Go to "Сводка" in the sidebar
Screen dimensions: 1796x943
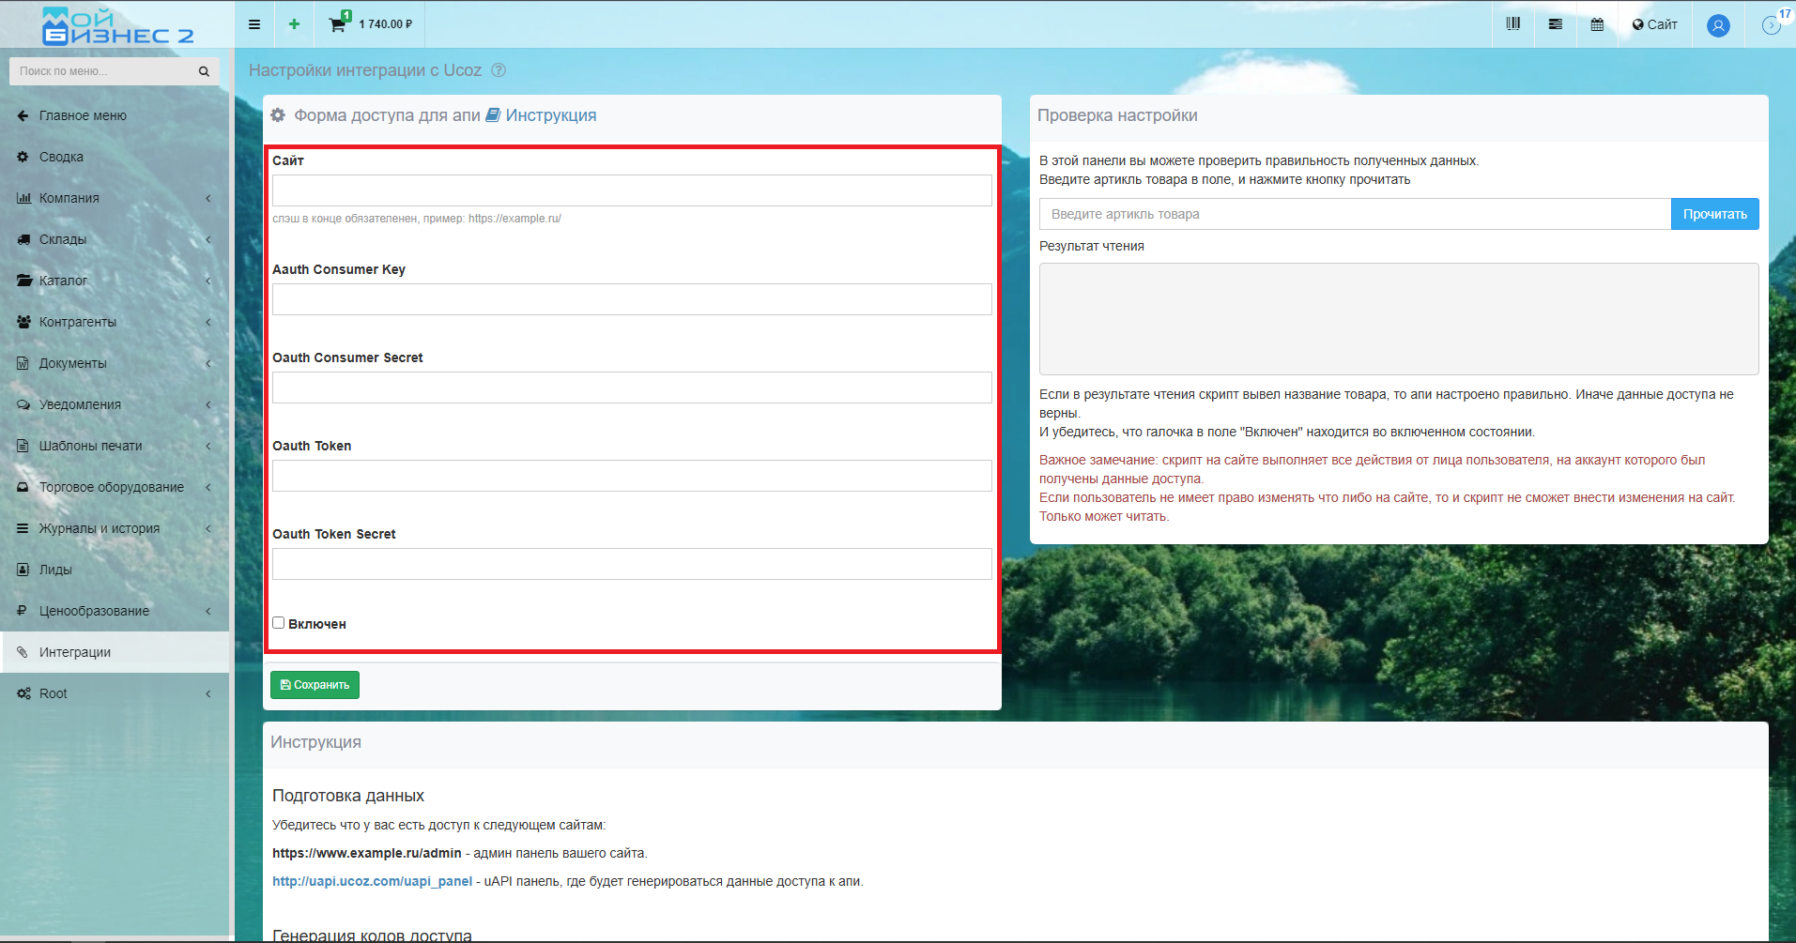[61, 157]
